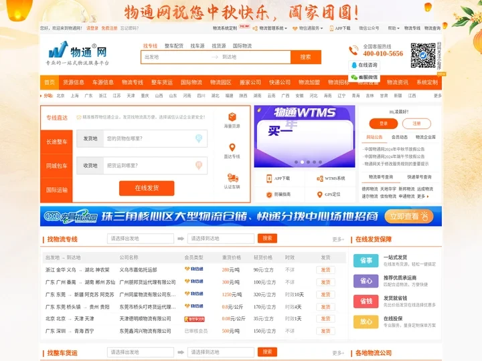Show more 找物流专线 results via 更多
This screenshot has height=361, width=482.
[x=338, y=239]
